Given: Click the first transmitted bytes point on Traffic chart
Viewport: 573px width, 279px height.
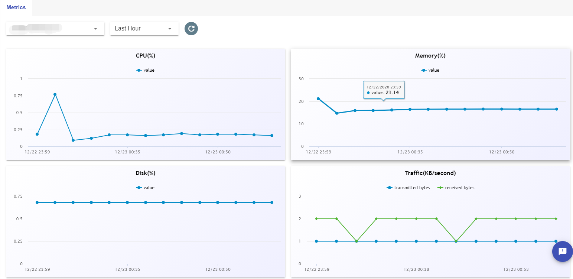Looking at the screenshot, I should tap(316, 241).
